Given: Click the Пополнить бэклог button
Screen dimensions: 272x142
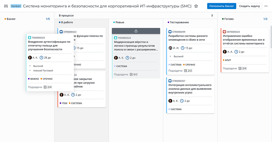Looking at the screenshot, I should click(222, 6).
